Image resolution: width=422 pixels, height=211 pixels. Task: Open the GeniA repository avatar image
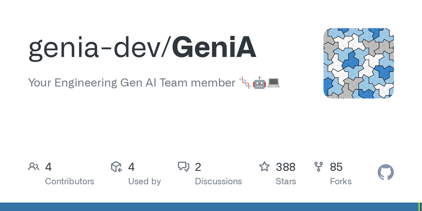point(358,63)
